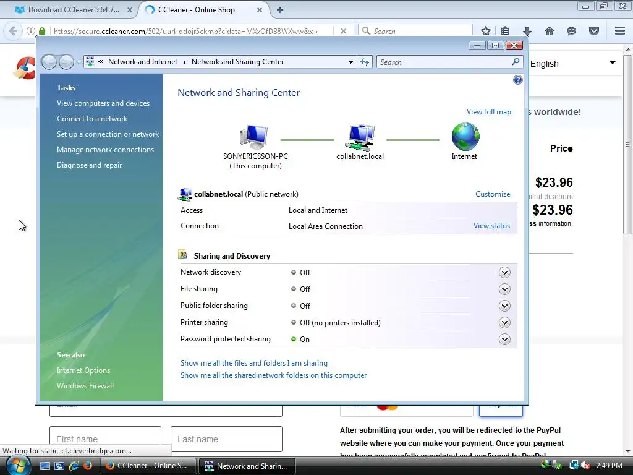Open recent pages dropdown next to nav arrows
Viewport: 633px width, 475px height.
click(x=79, y=62)
